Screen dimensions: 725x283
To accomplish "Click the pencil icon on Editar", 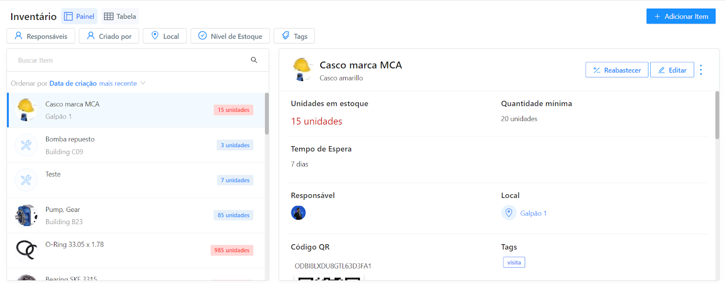I will point(662,70).
